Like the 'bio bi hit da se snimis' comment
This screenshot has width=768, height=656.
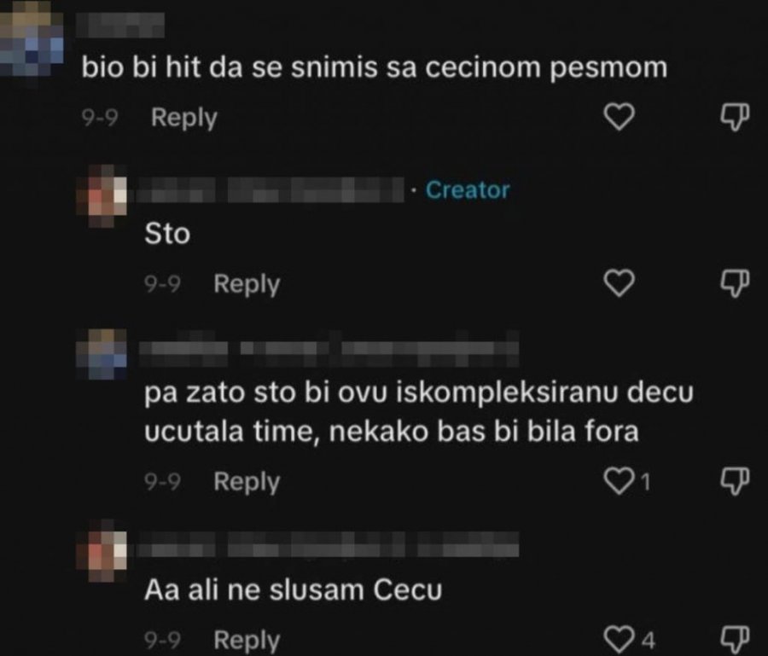pos(620,117)
